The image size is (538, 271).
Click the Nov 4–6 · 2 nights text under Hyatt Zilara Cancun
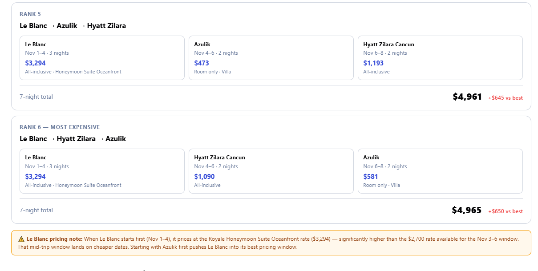click(x=216, y=166)
